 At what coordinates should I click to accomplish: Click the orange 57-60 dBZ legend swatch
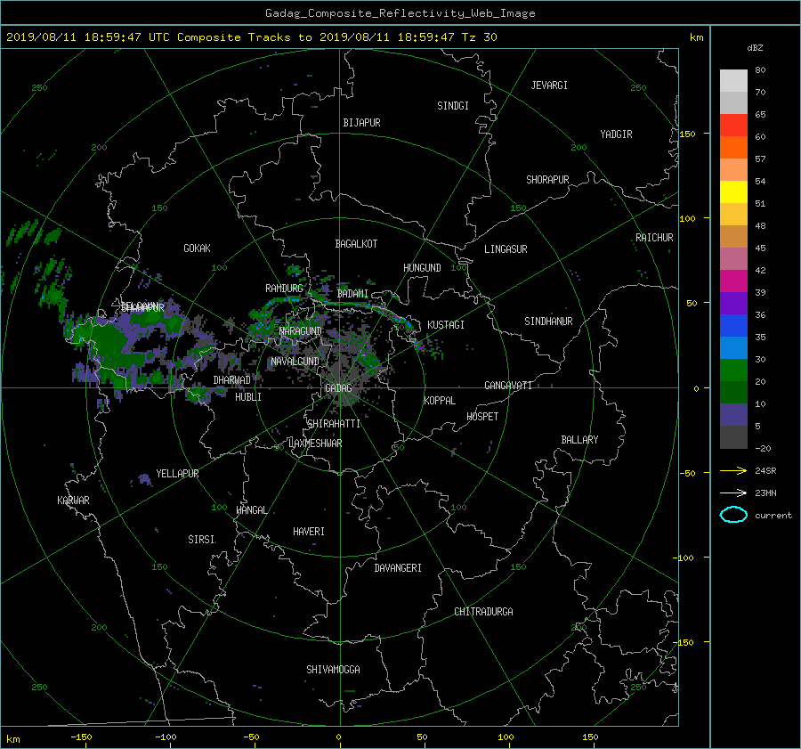(x=733, y=147)
